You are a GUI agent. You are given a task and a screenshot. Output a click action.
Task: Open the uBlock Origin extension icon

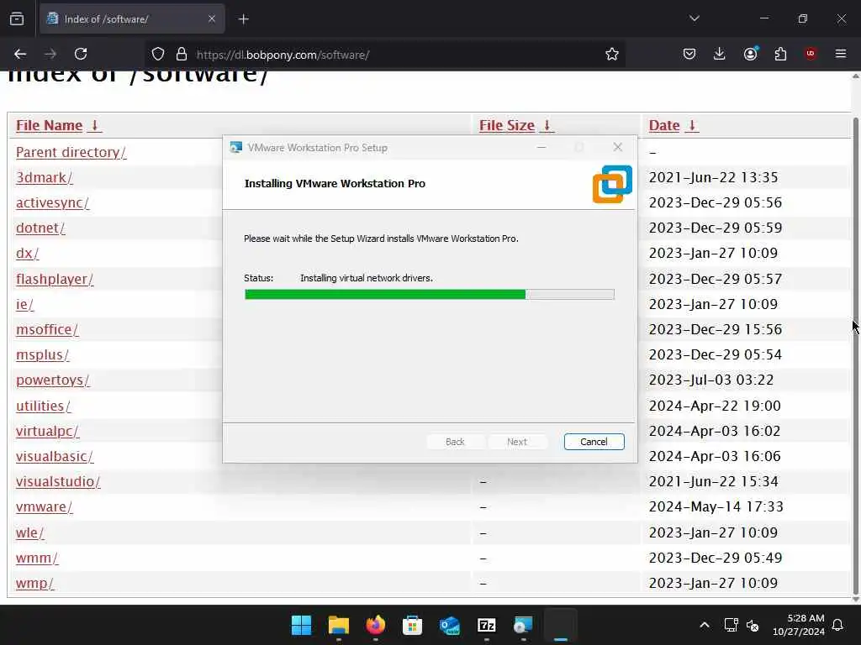[x=811, y=54]
